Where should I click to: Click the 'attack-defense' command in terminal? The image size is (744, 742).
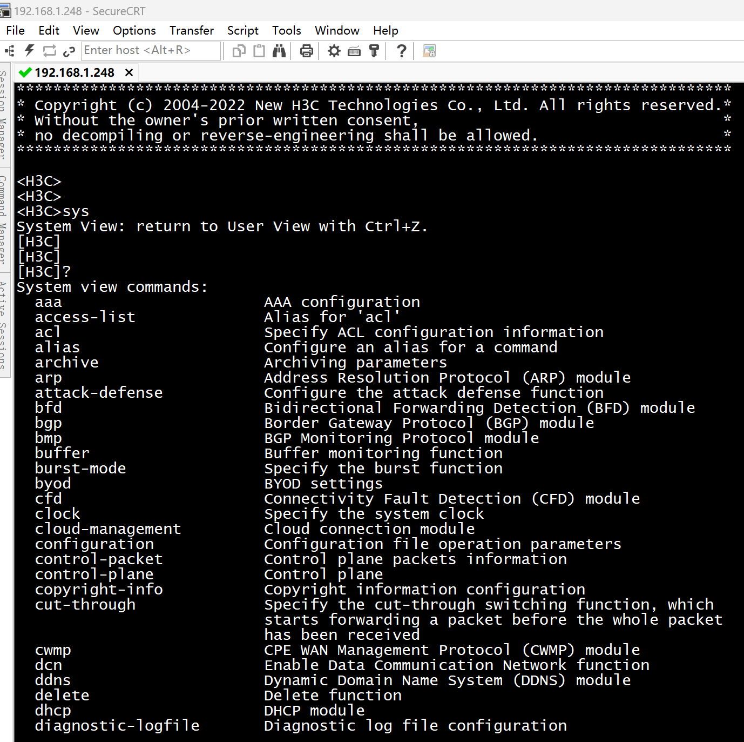(99, 392)
